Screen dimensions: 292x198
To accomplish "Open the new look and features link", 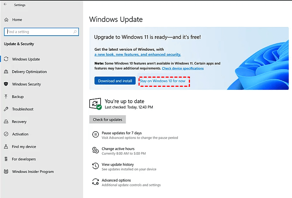I will pyautogui.click(x=138, y=54).
